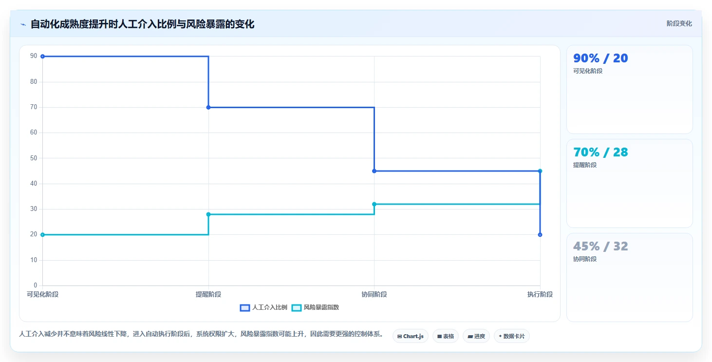This screenshot has width=712, height=362.
Task: Open the 70% / 28 提醒阶段 card
Action: pyautogui.click(x=629, y=184)
